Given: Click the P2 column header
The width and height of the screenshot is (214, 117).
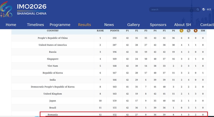Looking at the screenshot, I should 136,31.
